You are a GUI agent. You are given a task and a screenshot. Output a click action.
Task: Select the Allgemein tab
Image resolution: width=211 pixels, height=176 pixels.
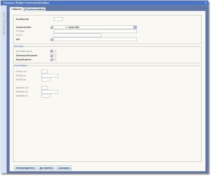(16, 9)
